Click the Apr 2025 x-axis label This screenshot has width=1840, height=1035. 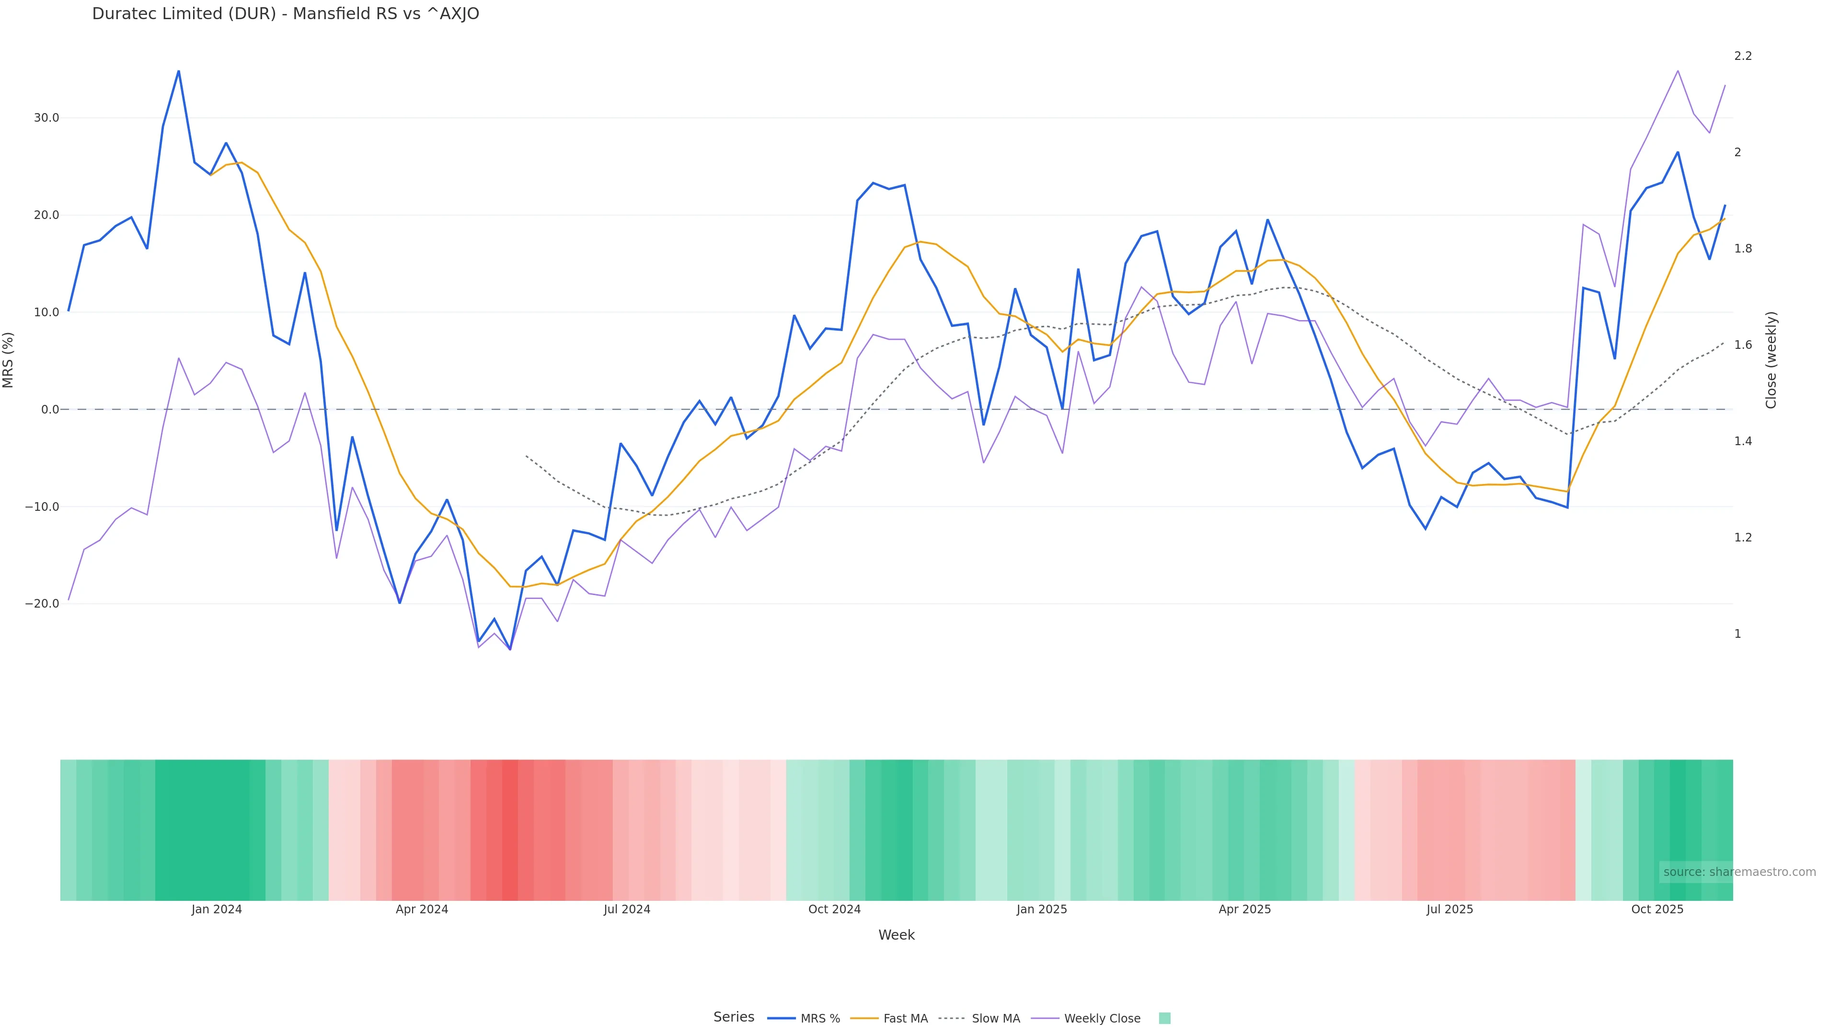coord(1245,909)
